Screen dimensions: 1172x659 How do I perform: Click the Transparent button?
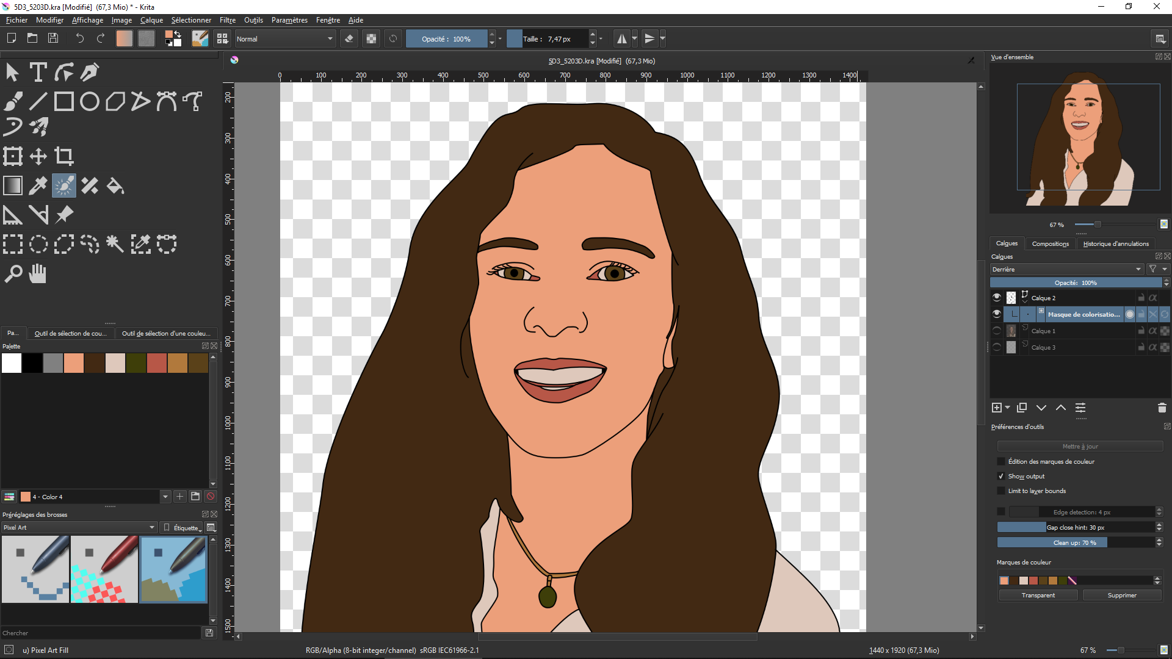coord(1038,595)
